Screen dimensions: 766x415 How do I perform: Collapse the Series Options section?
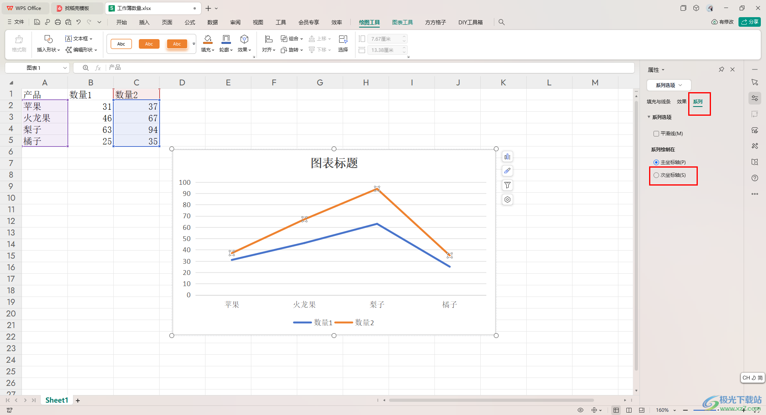pyautogui.click(x=649, y=117)
